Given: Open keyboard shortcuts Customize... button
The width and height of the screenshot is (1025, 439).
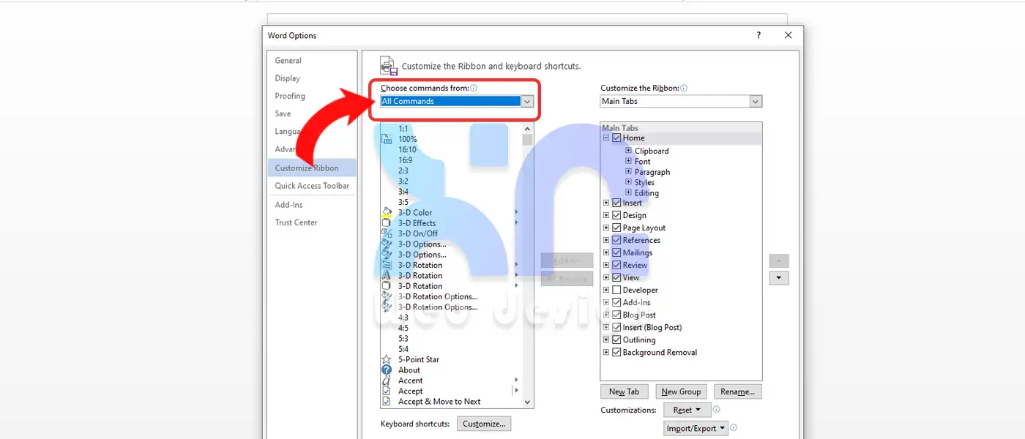Looking at the screenshot, I should 484,424.
